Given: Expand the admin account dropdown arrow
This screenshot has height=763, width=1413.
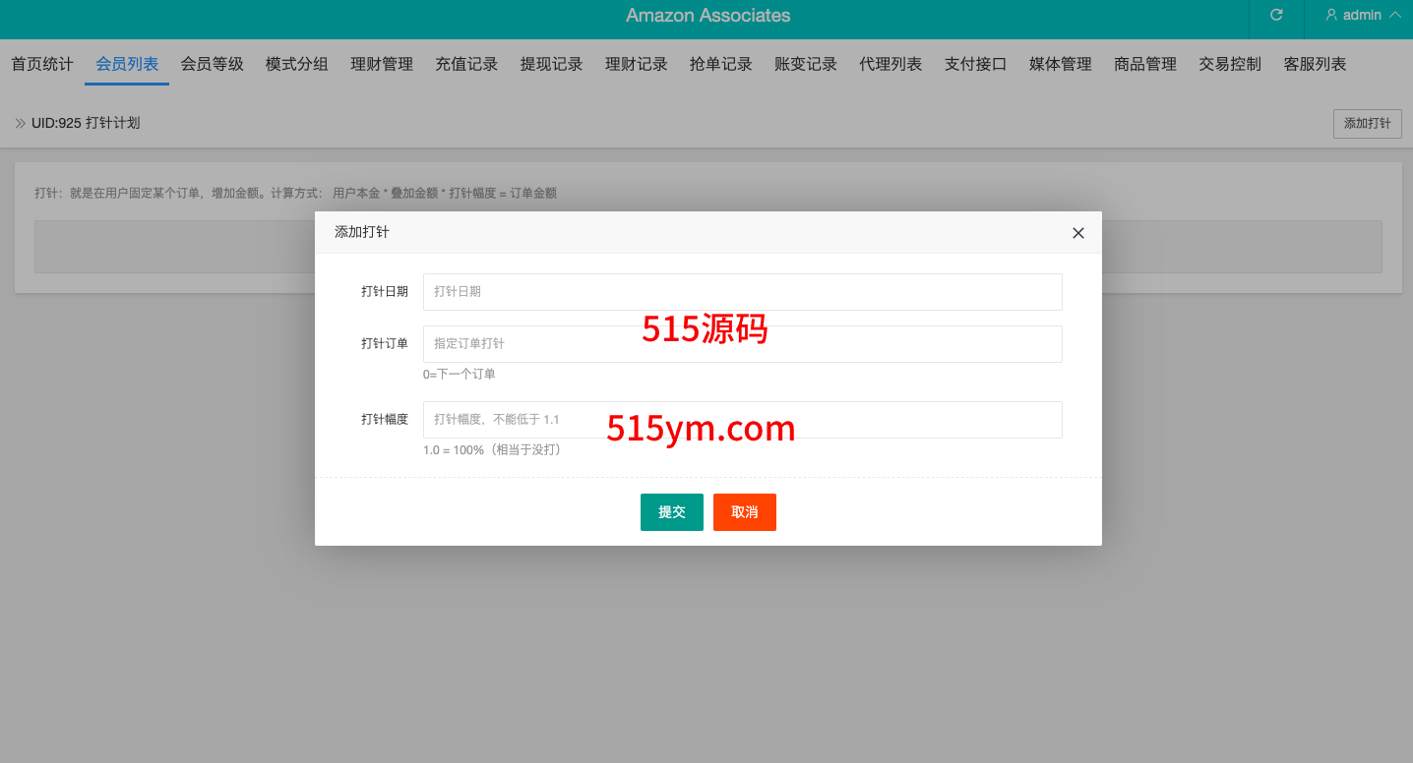Looking at the screenshot, I should tap(1395, 15).
